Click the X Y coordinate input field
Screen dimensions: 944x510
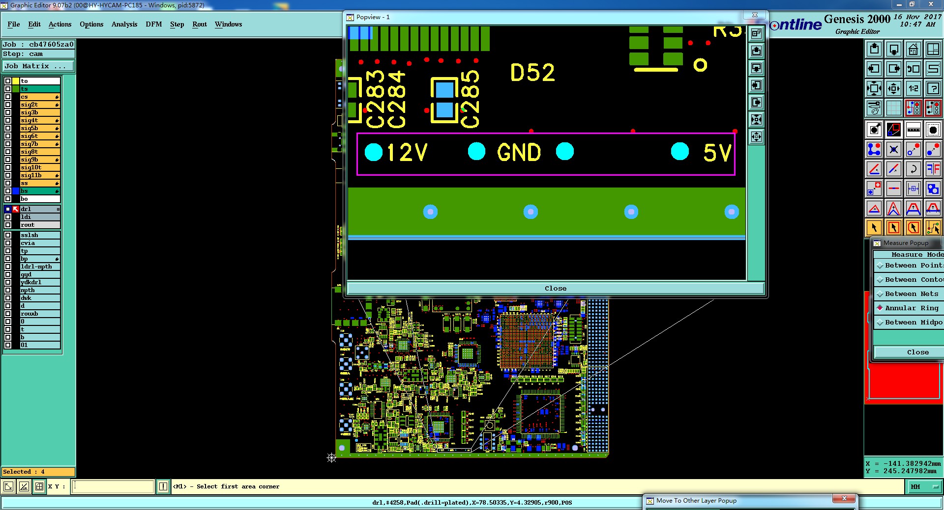pos(114,486)
